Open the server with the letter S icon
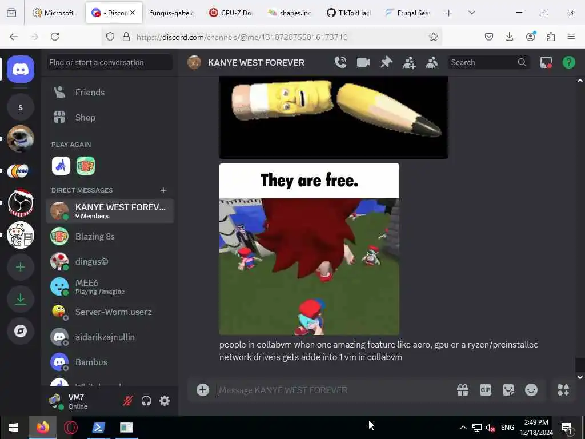Screen dimensions: 585x439 coord(21,107)
